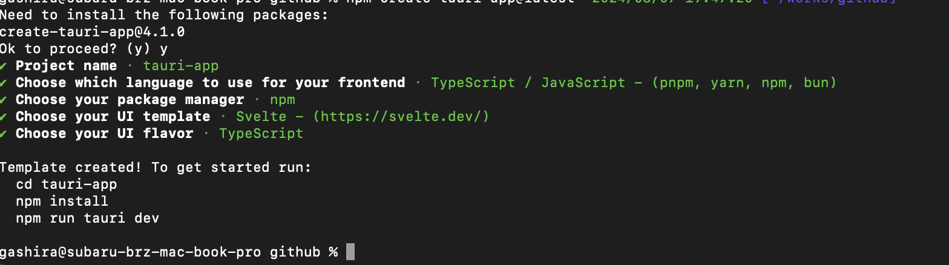Viewport: 949px width, 265px height.
Task: Click the 'Ok to proceed? (y)' prompt line
Action: tap(84, 48)
